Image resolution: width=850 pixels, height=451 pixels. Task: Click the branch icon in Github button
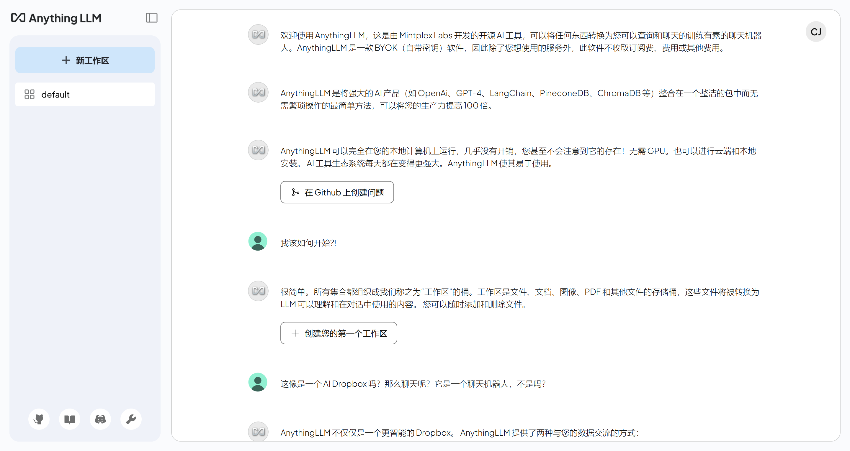coord(295,192)
